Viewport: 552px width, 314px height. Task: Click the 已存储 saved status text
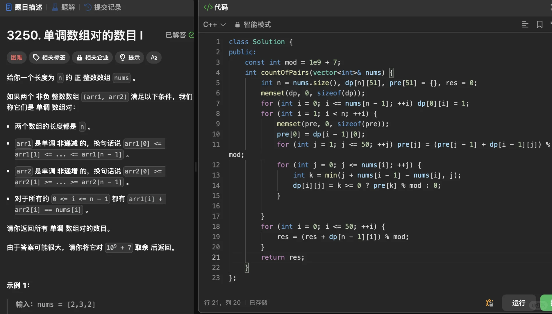[258, 303]
